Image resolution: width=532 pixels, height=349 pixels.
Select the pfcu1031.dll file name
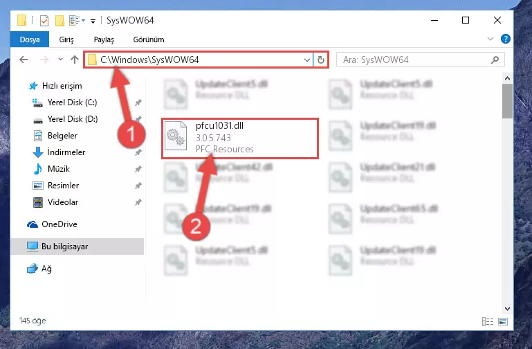click(x=219, y=126)
